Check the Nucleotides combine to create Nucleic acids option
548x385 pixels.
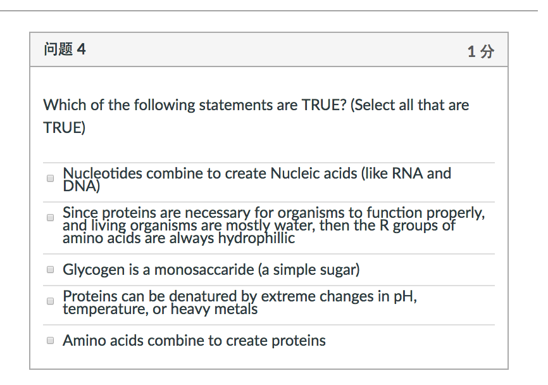click(50, 178)
